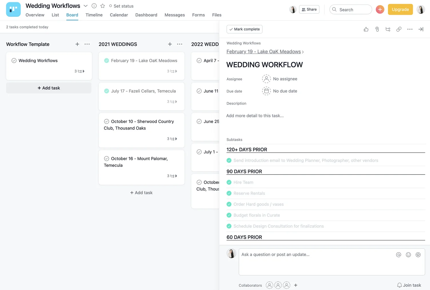The image size is (430, 290).
Task: Copy the task link with the chain icon
Action: pos(399,29)
